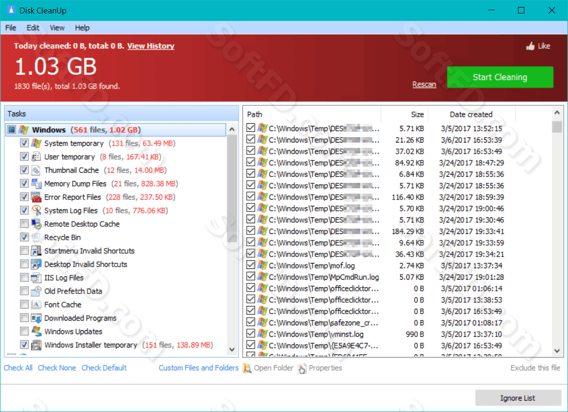568x412 pixels.
Task: Click the Thumbnail Cache task icon
Action: pyautogui.click(x=36, y=170)
